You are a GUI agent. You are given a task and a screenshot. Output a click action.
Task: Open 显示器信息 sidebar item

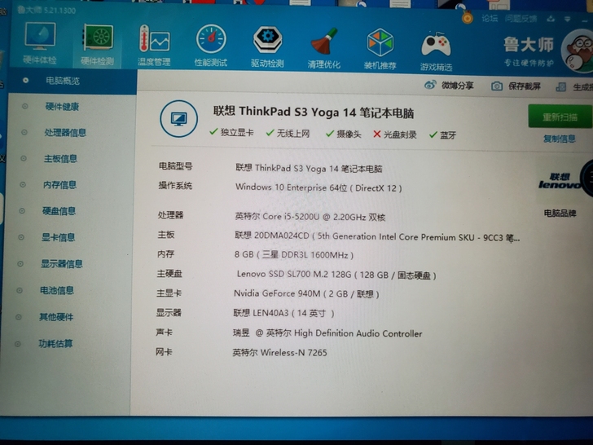pos(62,264)
